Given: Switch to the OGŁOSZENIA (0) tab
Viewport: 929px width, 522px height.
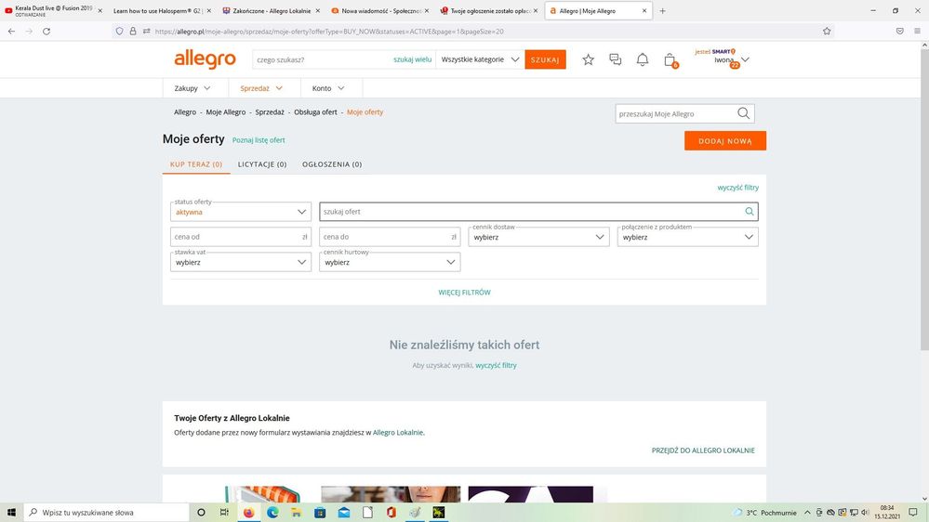Looking at the screenshot, I should (x=332, y=164).
